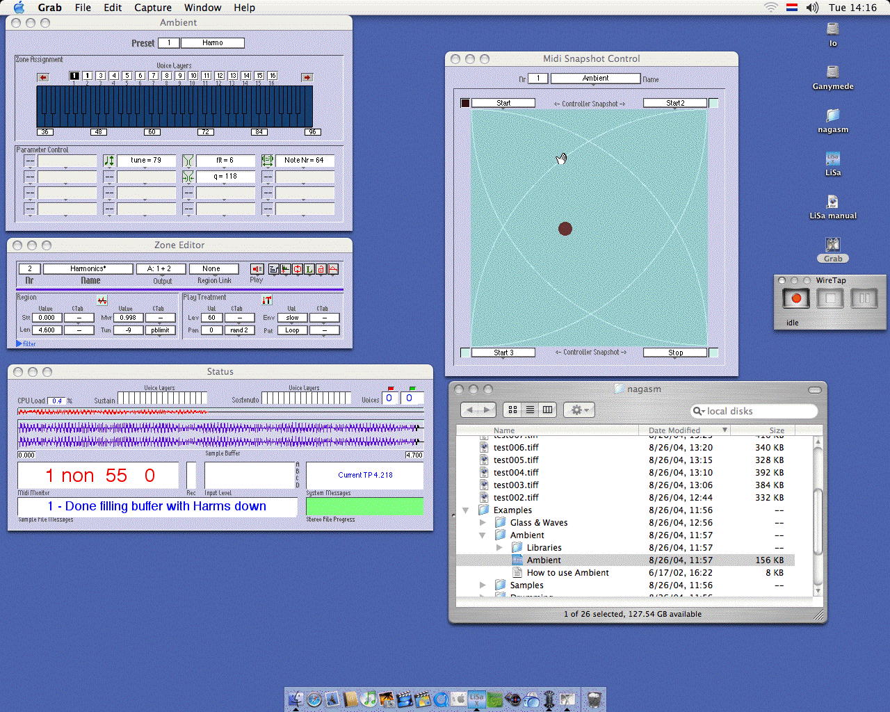
Task: Click the Play Treatment tools icon
Action: tap(267, 300)
